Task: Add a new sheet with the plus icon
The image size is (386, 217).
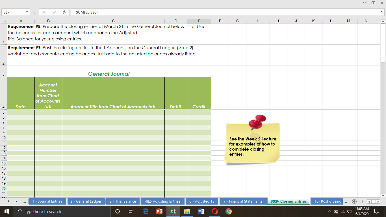Action: pyautogui.click(x=355, y=201)
